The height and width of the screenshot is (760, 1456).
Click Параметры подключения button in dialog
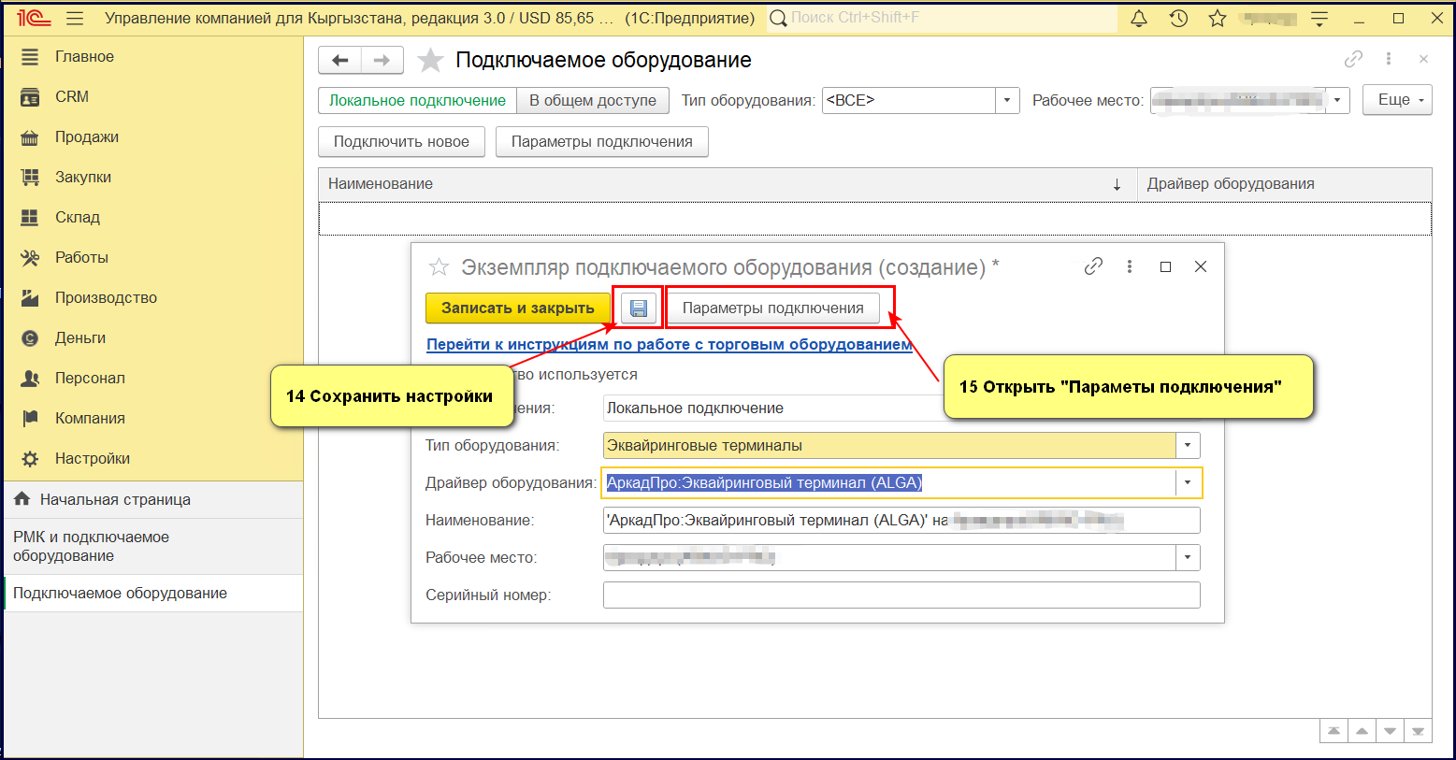tap(773, 308)
